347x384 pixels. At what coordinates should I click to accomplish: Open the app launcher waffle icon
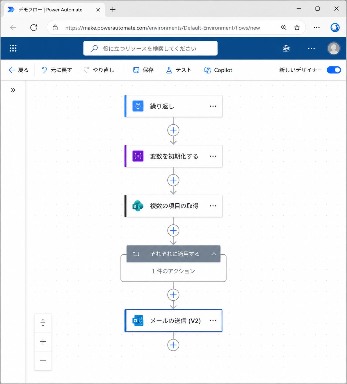pyautogui.click(x=13, y=48)
